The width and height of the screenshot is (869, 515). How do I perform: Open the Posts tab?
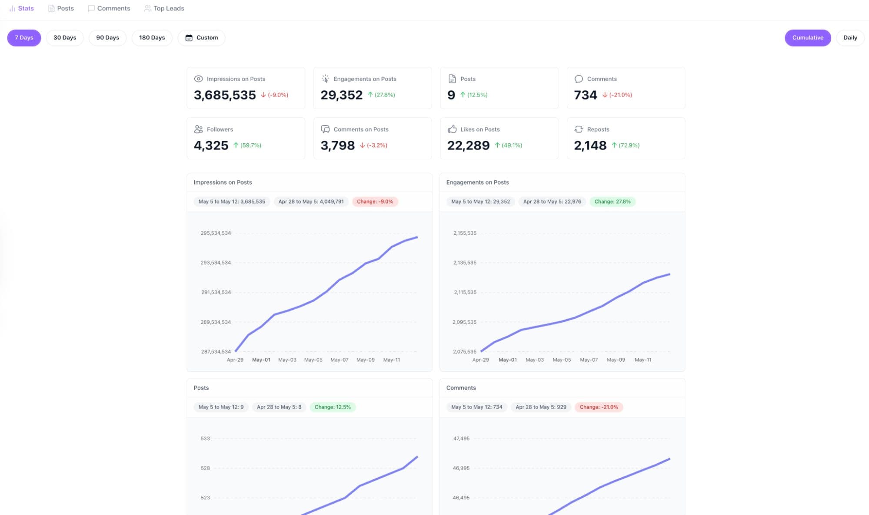tap(61, 8)
